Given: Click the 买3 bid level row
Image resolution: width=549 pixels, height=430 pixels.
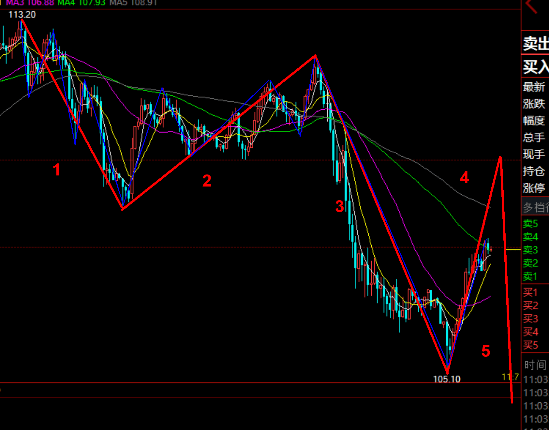Looking at the screenshot, I should (530, 319).
